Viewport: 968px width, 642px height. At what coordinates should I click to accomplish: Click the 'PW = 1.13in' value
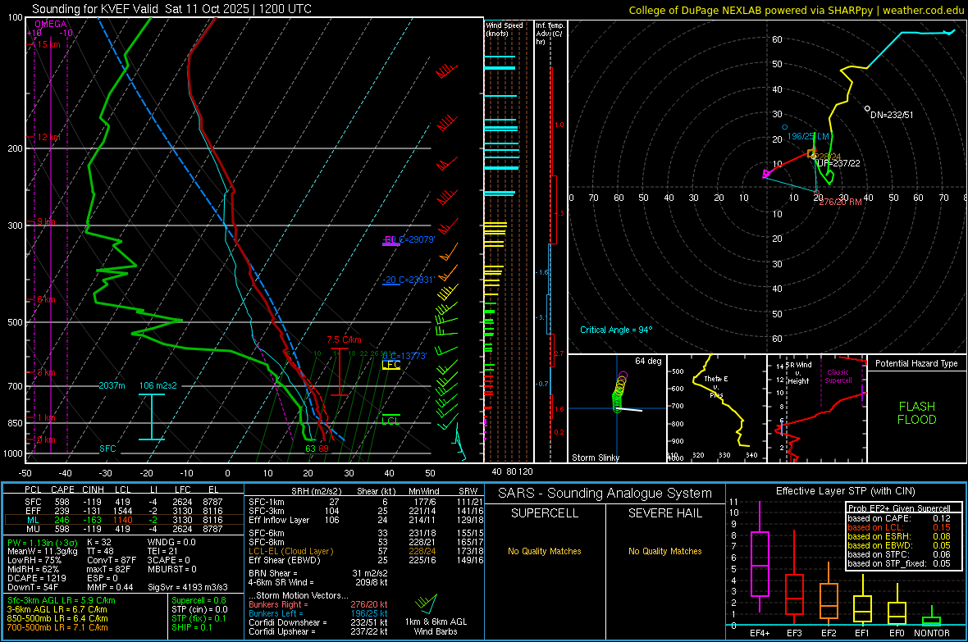(x=43, y=543)
